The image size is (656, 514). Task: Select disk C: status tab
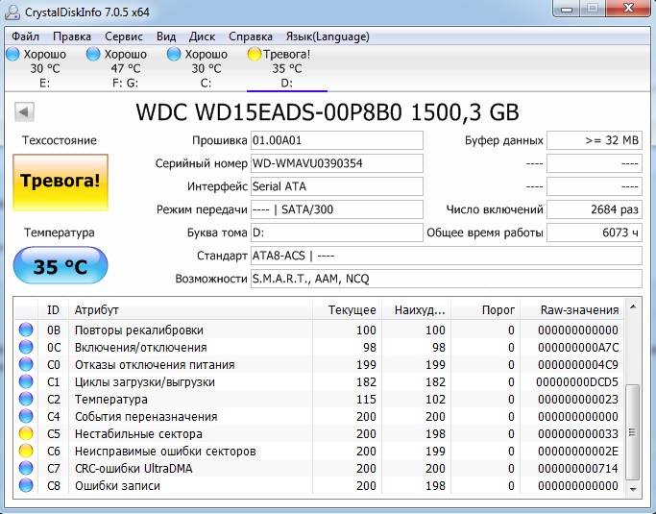pyautogui.click(x=206, y=68)
